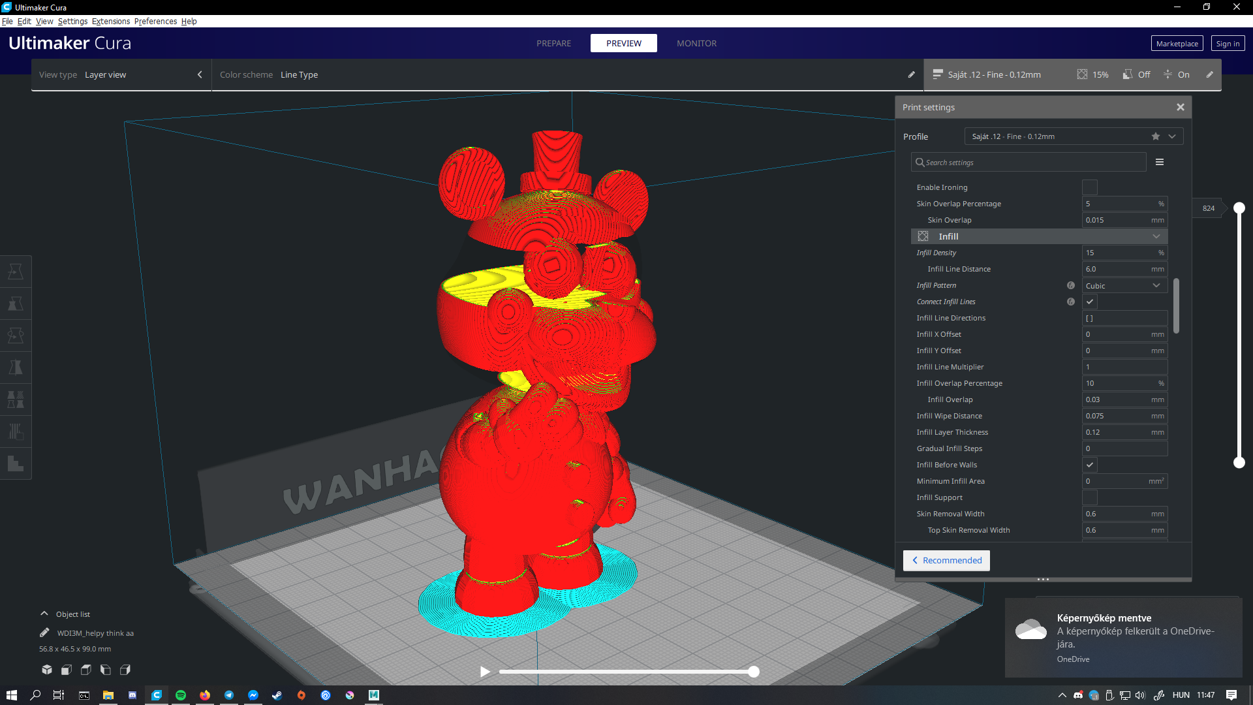Open the Windows Start menu
Screen dimensions: 1253x705
tap(11, 695)
